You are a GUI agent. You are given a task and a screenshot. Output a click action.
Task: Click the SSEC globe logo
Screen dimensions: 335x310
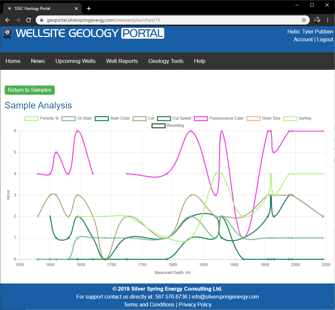tap(8, 33)
